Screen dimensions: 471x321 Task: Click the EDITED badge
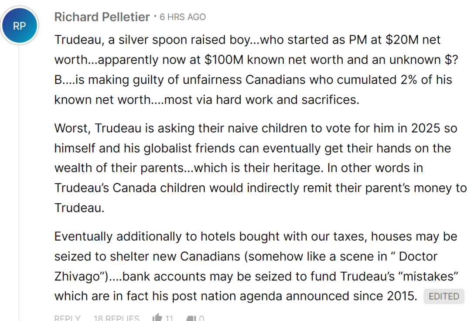[444, 296]
